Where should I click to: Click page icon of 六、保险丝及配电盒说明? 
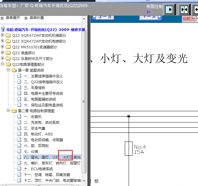(x=19, y=105)
